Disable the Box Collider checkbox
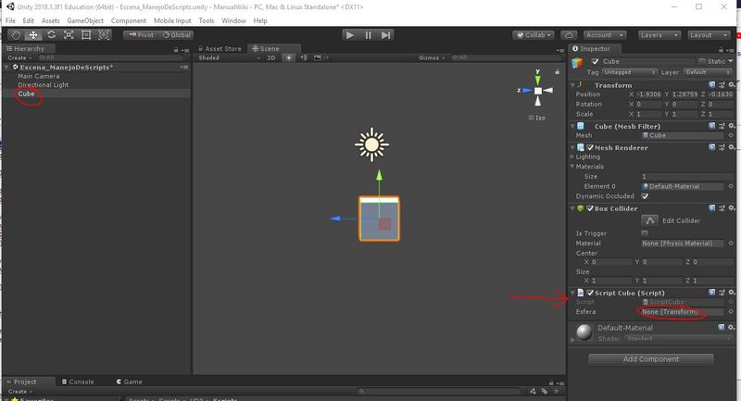 click(x=590, y=208)
